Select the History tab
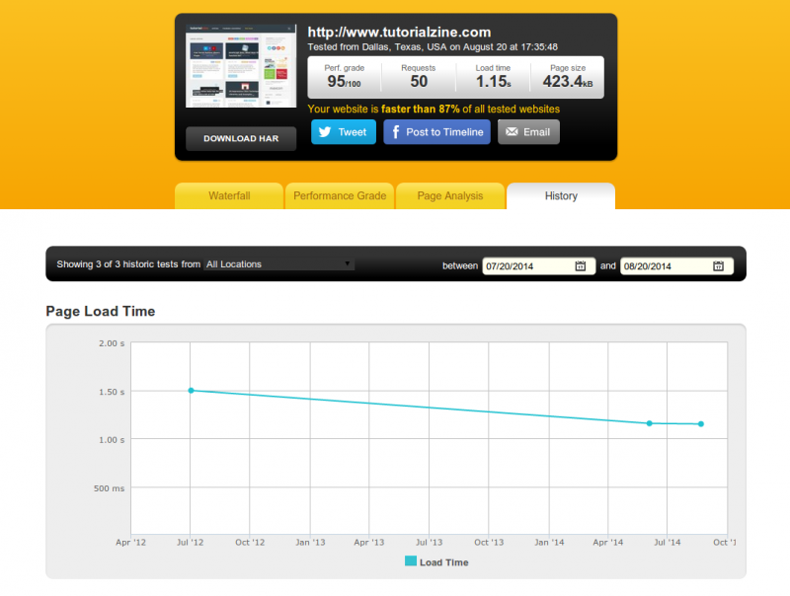 561,196
